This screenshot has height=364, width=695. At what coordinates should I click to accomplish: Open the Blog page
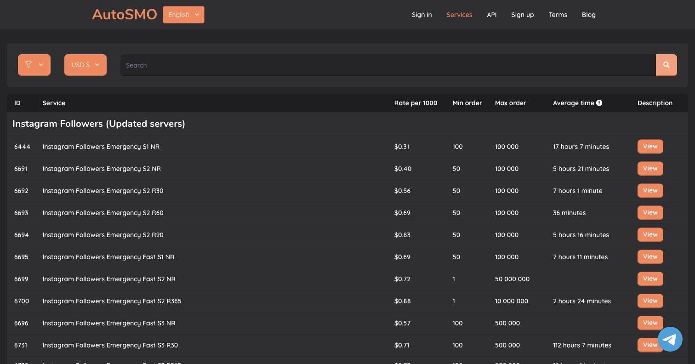click(588, 15)
